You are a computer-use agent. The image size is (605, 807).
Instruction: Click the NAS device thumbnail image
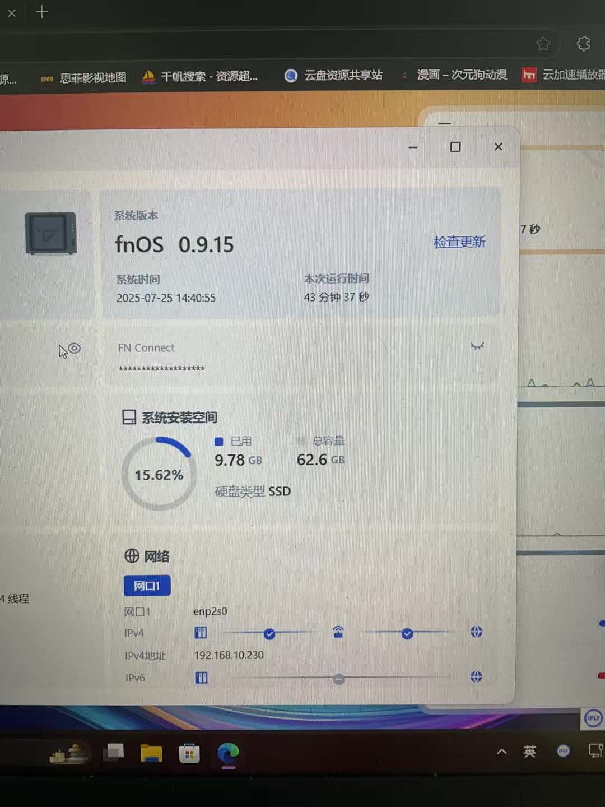[50, 233]
